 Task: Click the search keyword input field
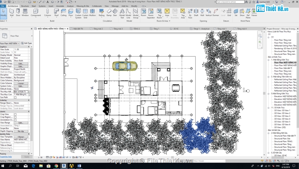[230, 2]
